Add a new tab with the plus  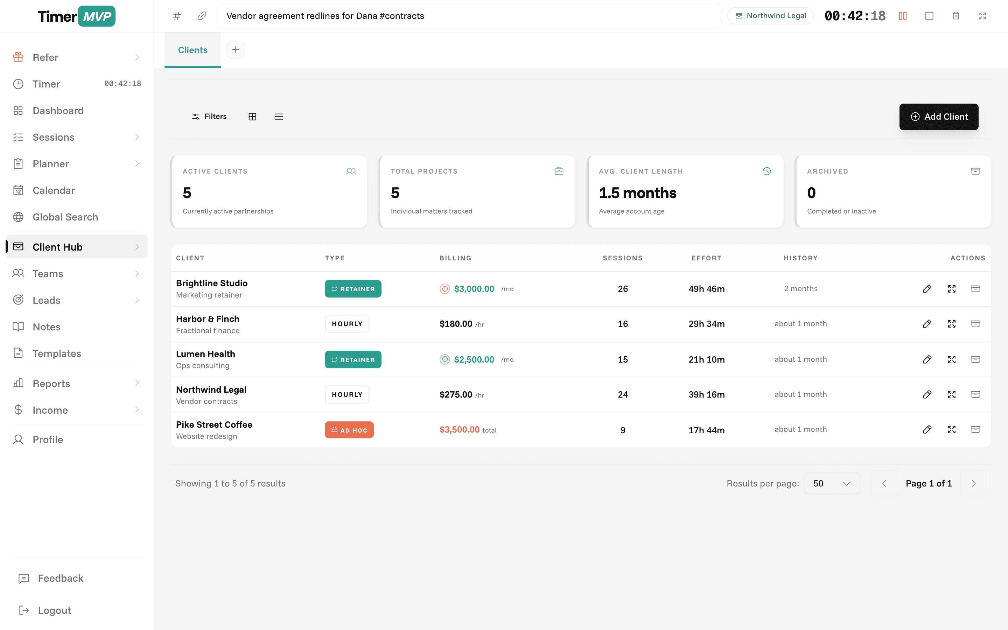click(x=236, y=50)
